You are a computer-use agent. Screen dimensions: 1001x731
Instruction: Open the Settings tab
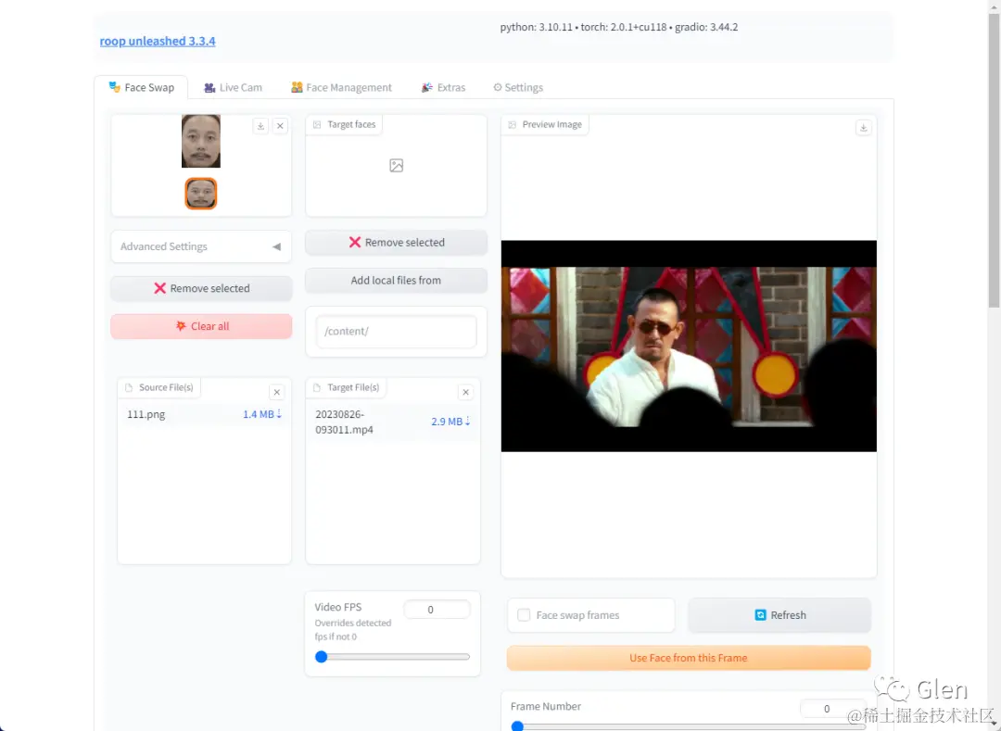click(x=518, y=87)
